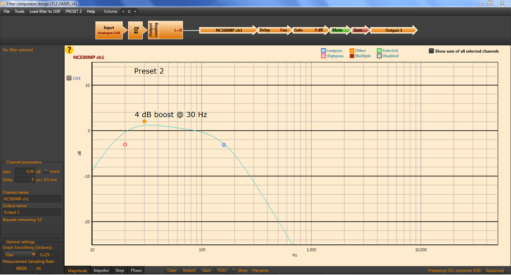The height and width of the screenshot is (275, 511).
Task: Click the Multiple legend color swatch
Action: tap(352, 56)
